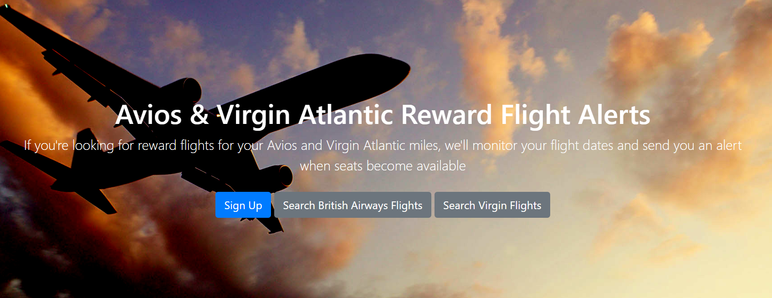This screenshot has width=772, height=298.
Task: Click the word "Alerts" in the headline
Action: (x=614, y=114)
